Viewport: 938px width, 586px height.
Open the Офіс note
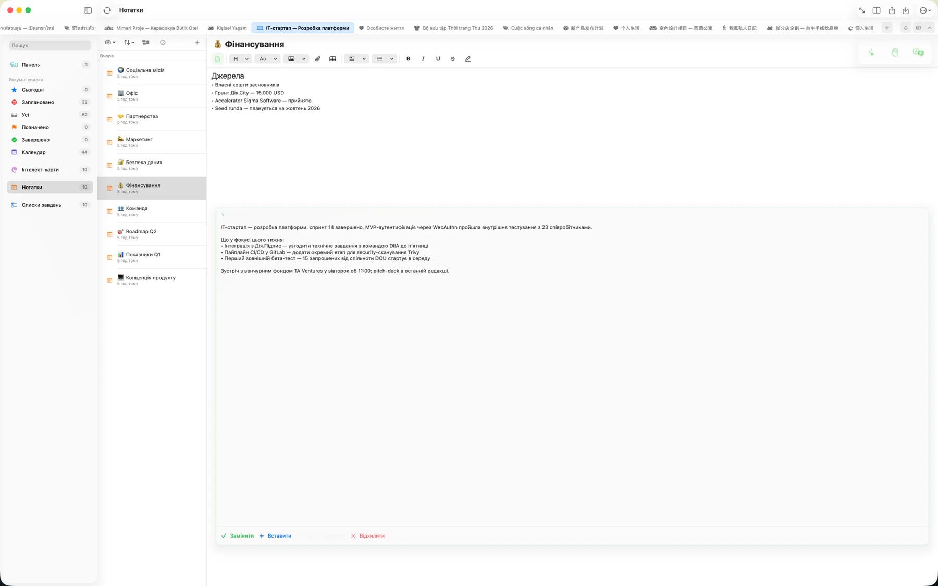(152, 96)
